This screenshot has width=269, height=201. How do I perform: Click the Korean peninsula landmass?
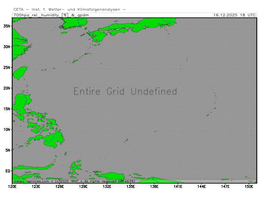(70, 23)
